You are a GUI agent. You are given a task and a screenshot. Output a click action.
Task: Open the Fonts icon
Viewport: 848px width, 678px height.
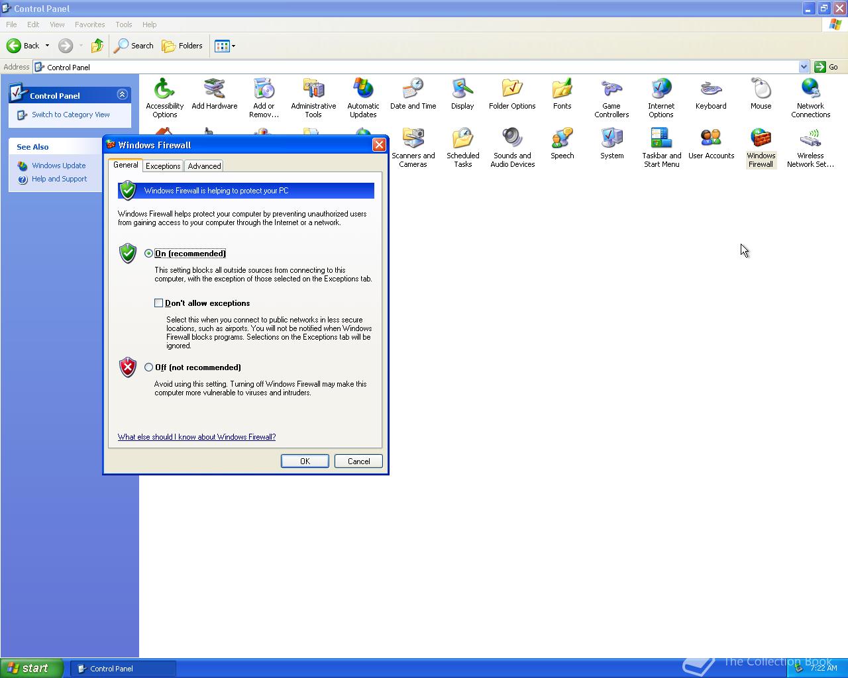click(562, 93)
